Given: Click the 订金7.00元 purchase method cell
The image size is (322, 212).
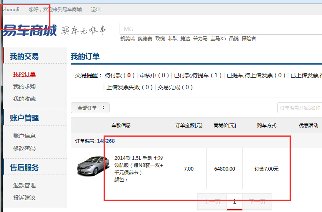Looking at the screenshot, I should [266, 169].
